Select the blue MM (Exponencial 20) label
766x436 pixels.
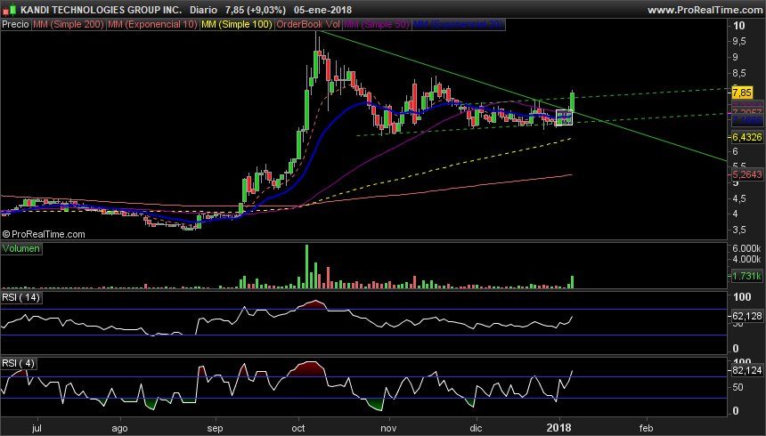[x=458, y=24]
